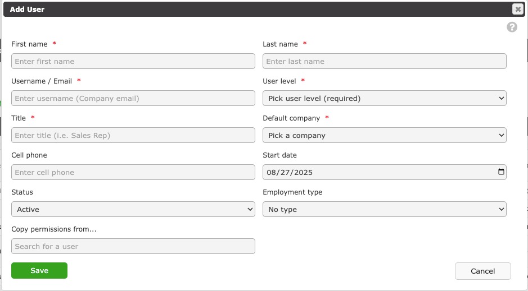Click the Title input field
The image size is (528, 291).
point(133,135)
